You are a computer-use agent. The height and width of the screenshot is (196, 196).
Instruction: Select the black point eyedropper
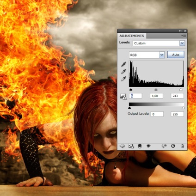point(123,64)
